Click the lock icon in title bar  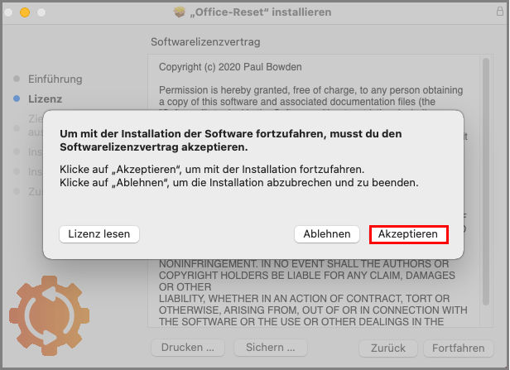click(x=500, y=12)
